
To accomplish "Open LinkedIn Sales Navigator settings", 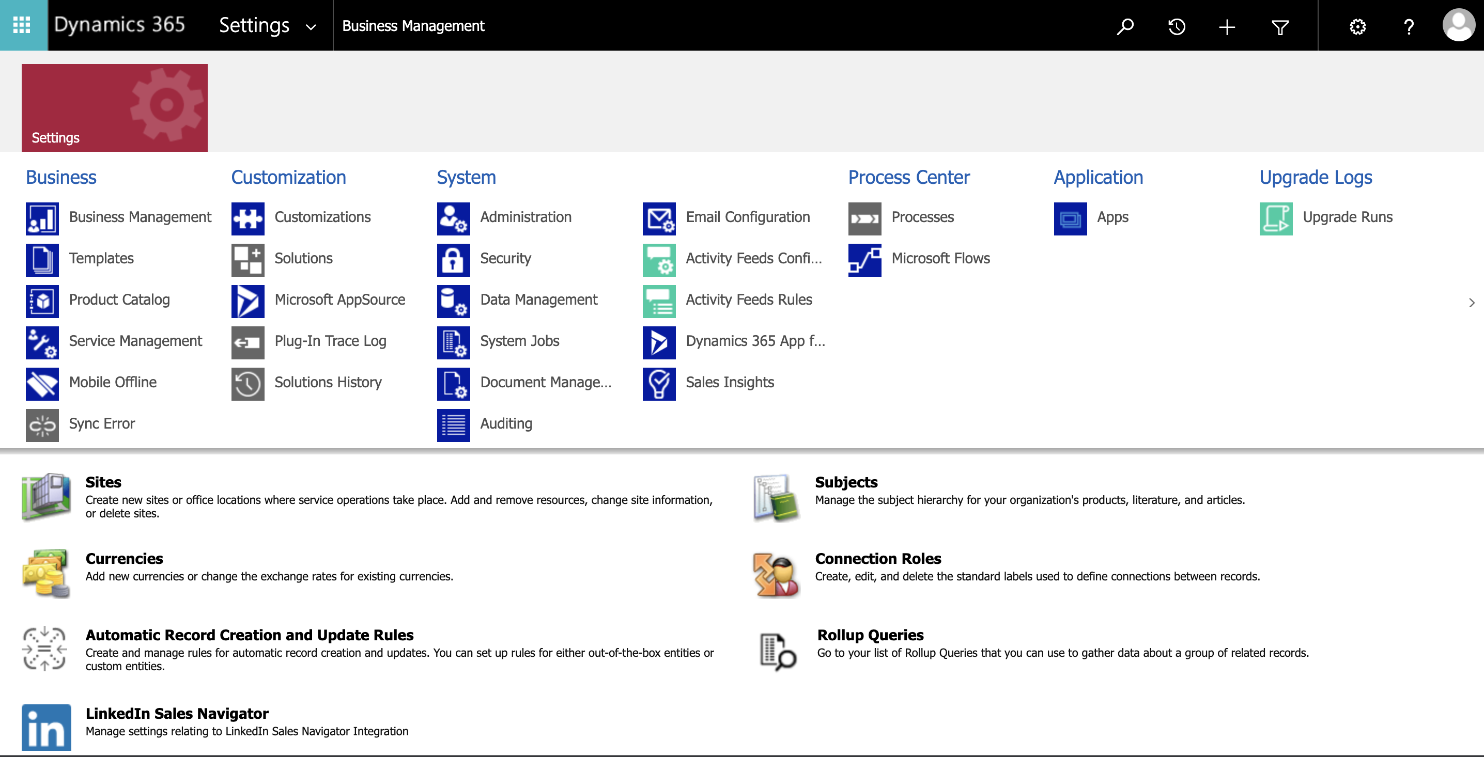I will 176,713.
